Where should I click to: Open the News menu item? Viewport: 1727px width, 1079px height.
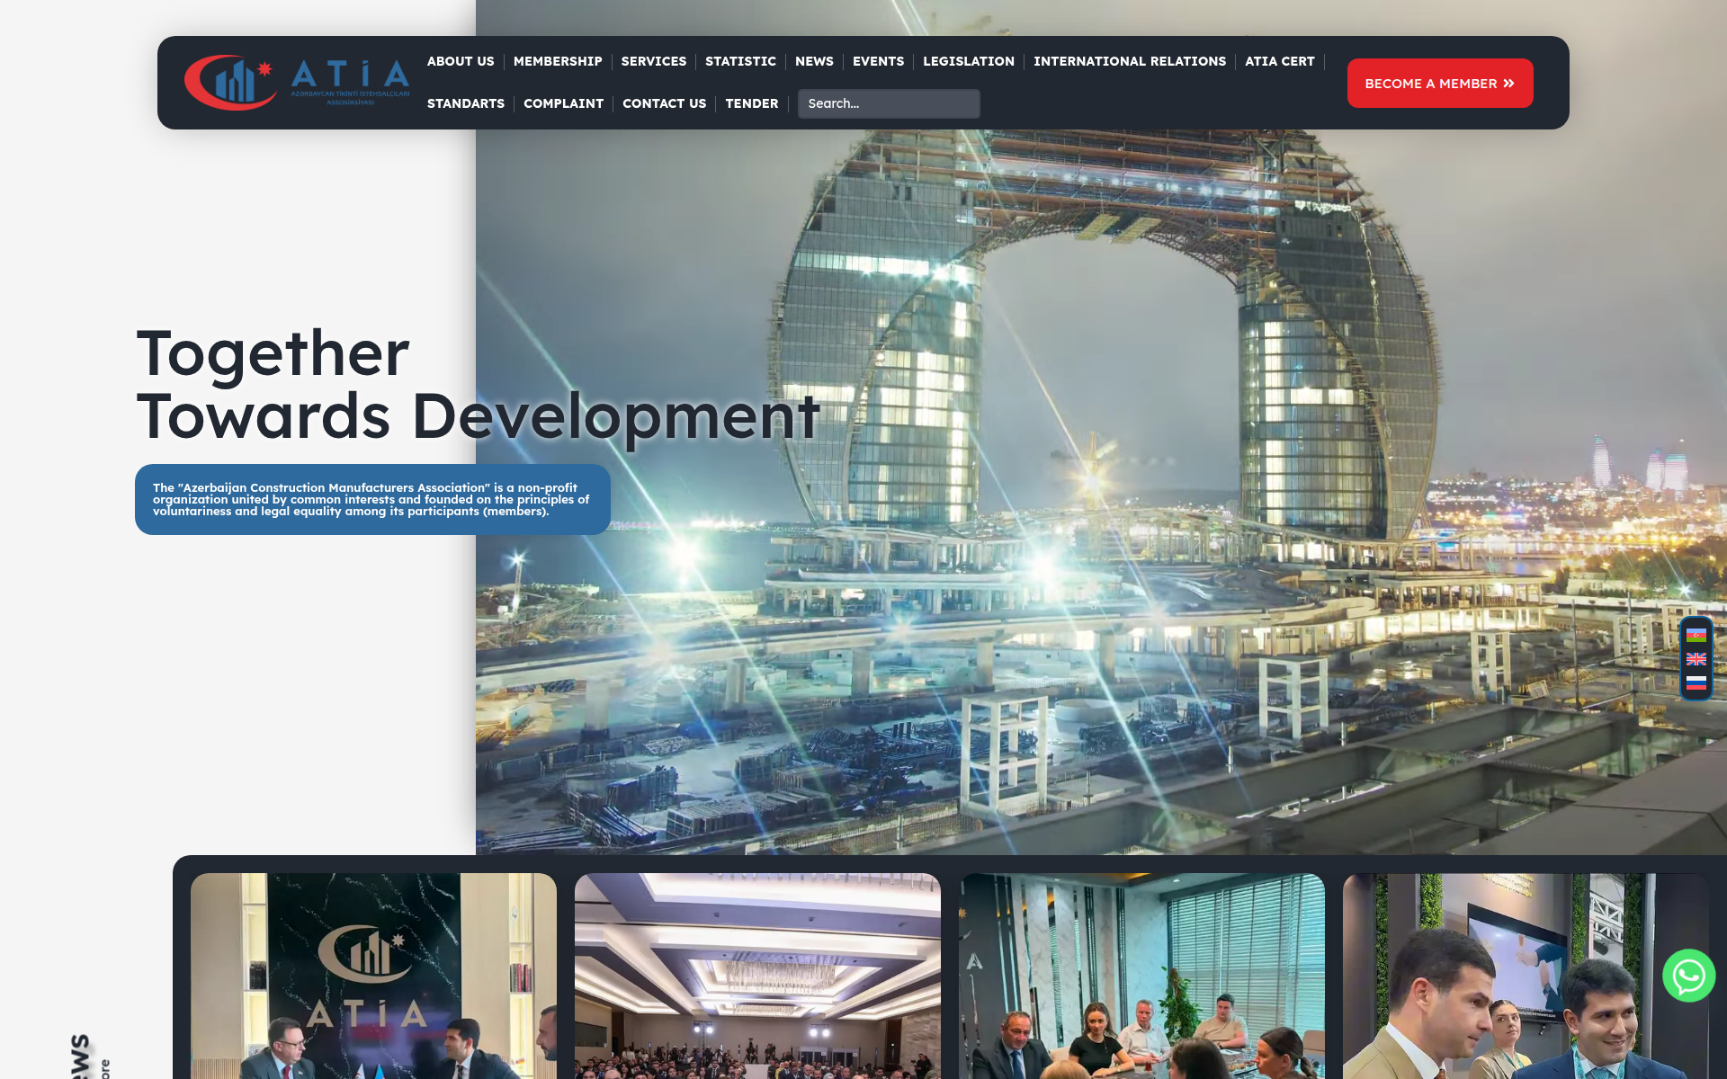(814, 61)
